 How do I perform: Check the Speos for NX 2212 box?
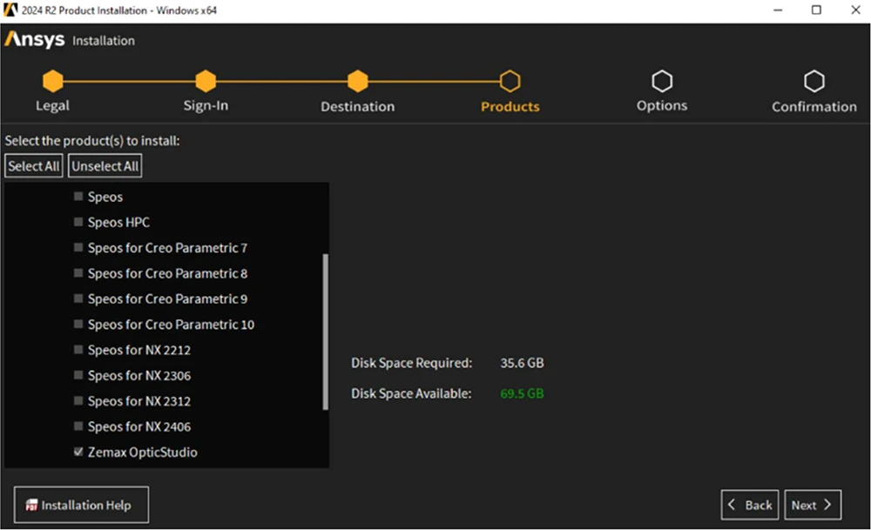(78, 350)
